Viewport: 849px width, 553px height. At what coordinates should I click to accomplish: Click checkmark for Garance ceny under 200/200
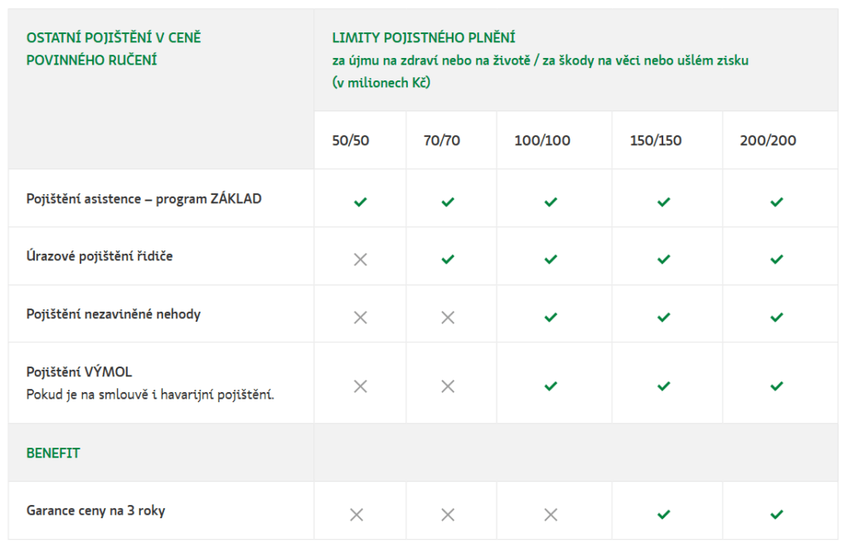776,515
